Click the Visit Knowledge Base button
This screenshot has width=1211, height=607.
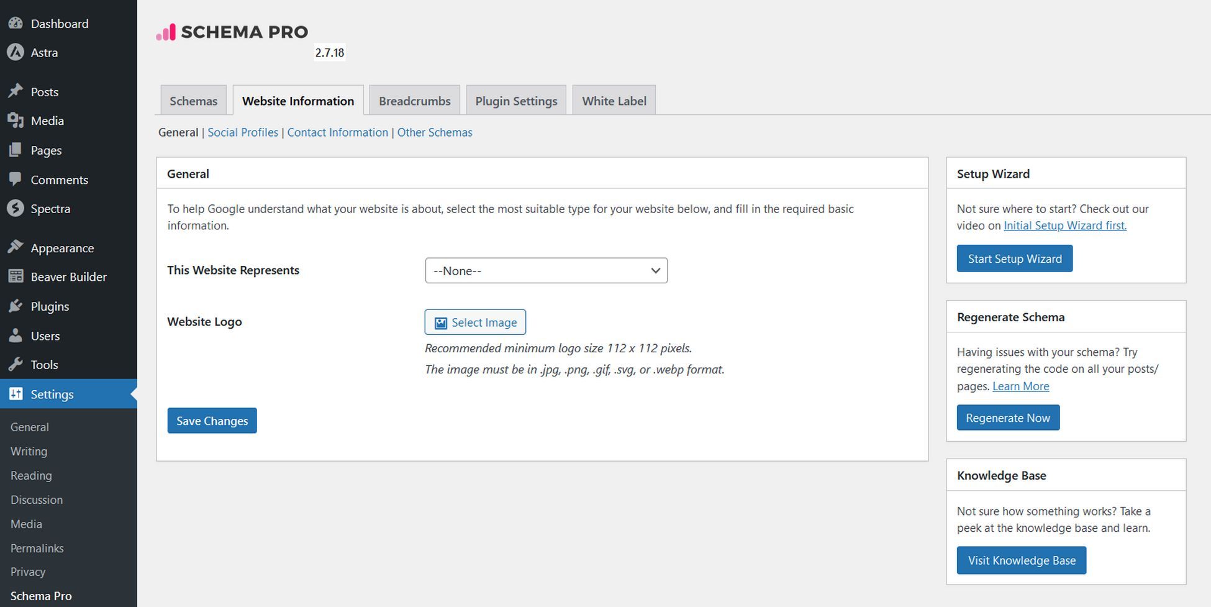pos(1022,560)
